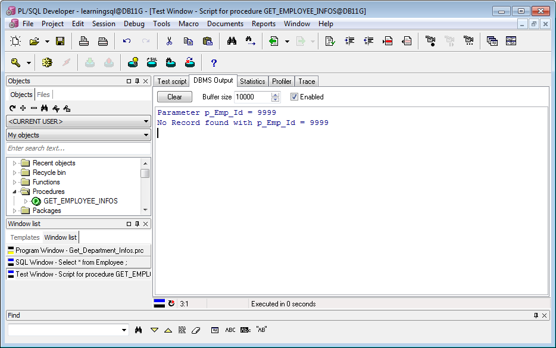Select the Packages folder in tree
Screen dimensions: 556x348
(47, 211)
